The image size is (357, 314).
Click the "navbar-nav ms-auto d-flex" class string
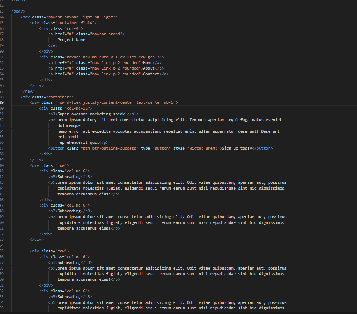tap(94, 57)
